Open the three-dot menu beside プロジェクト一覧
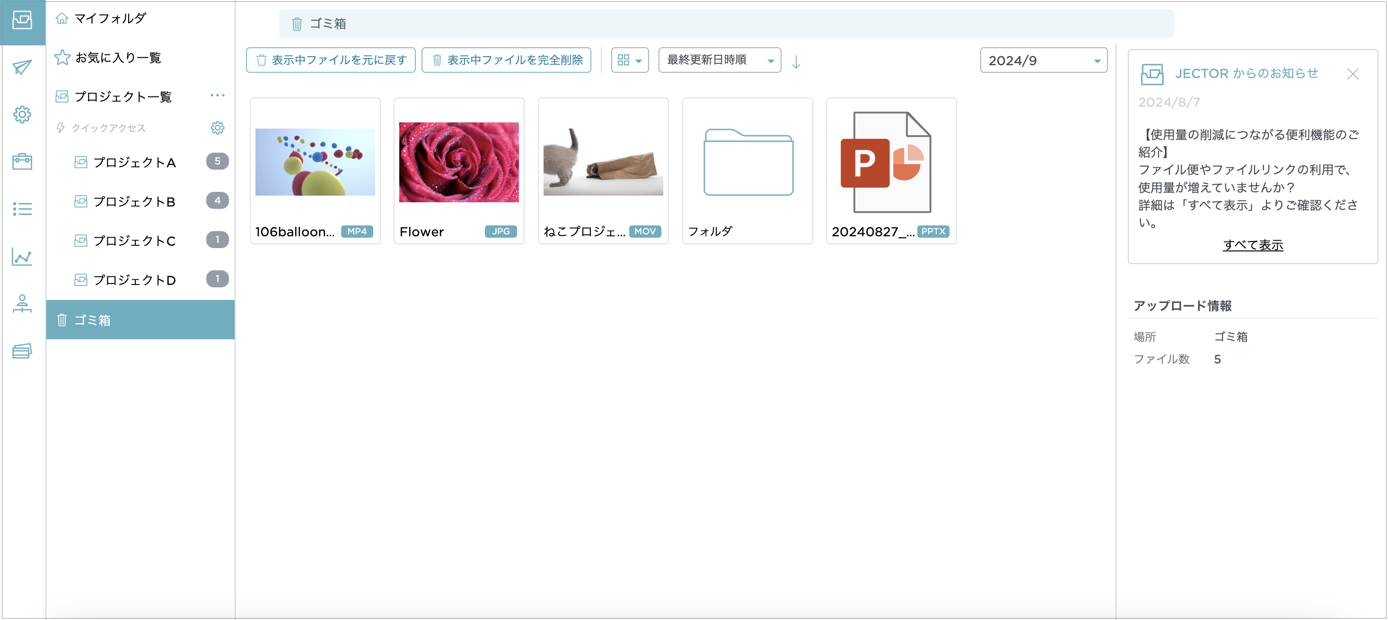 [x=218, y=96]
